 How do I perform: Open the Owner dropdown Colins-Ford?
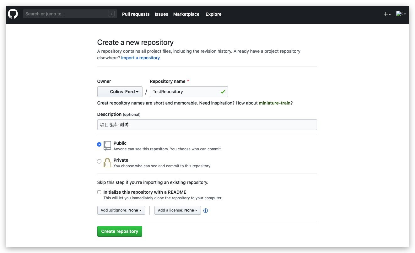120,92
